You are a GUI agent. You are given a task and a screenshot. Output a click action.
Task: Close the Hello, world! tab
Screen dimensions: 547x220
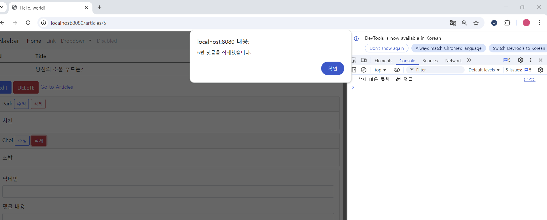[x=86, y=7]
